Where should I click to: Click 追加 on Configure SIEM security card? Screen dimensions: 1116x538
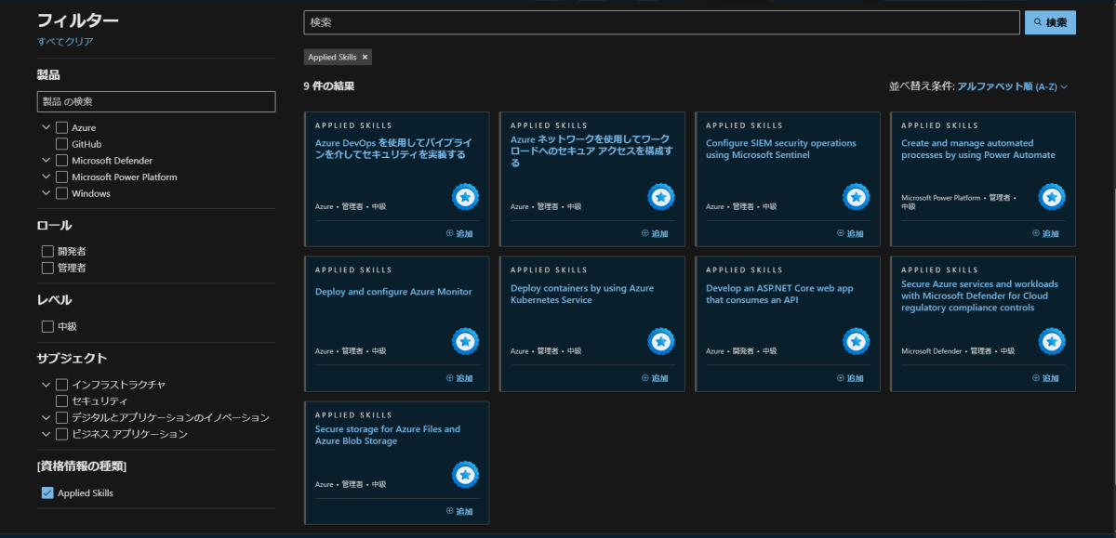point(850,233)
